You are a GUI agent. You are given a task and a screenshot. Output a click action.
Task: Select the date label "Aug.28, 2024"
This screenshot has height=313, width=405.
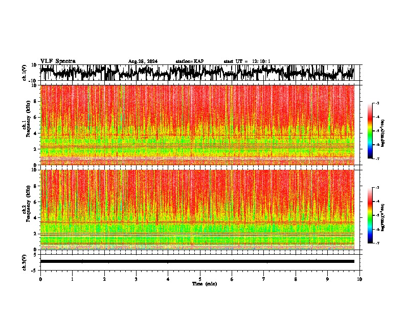tap(143, 61)
